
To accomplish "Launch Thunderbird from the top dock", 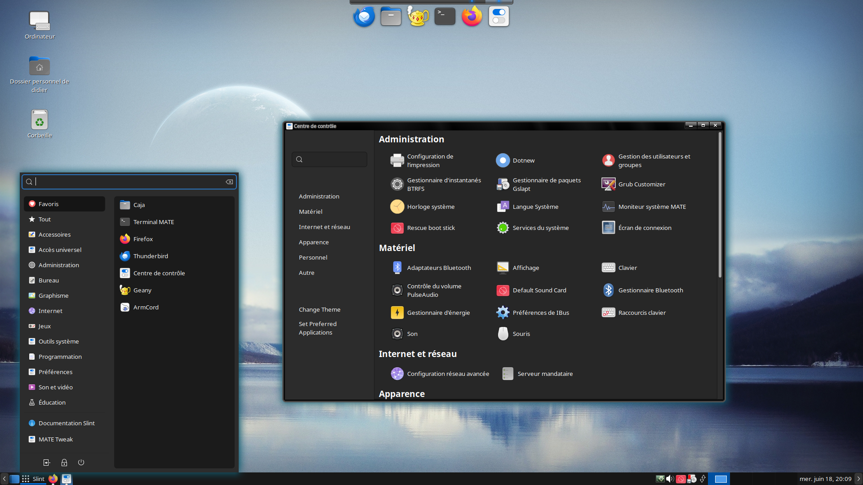I will click(364, 17).
